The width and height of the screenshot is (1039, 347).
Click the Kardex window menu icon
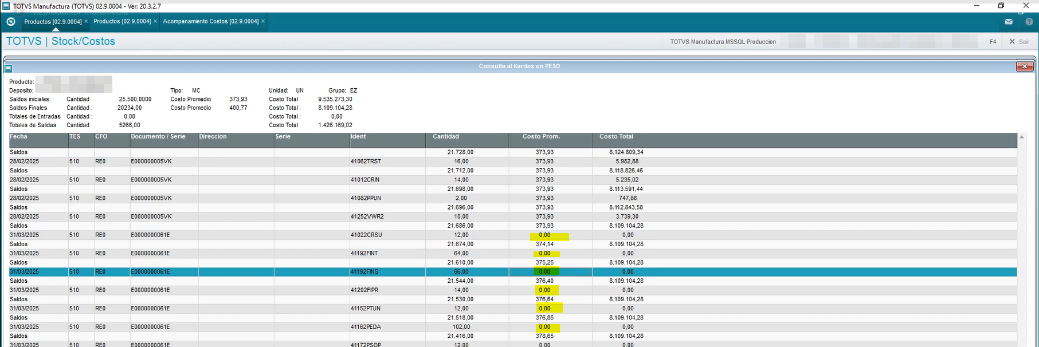coord(9,69)
